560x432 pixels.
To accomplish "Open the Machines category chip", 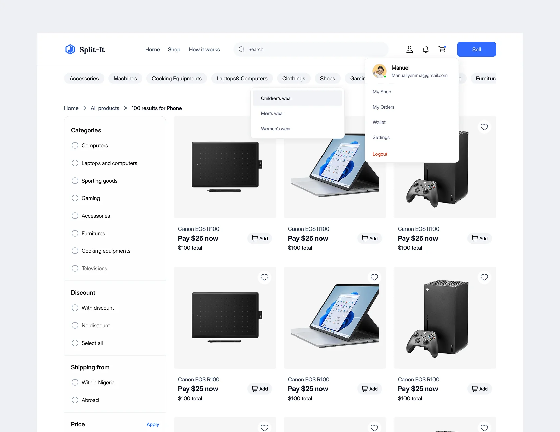I will coord(125,78).
